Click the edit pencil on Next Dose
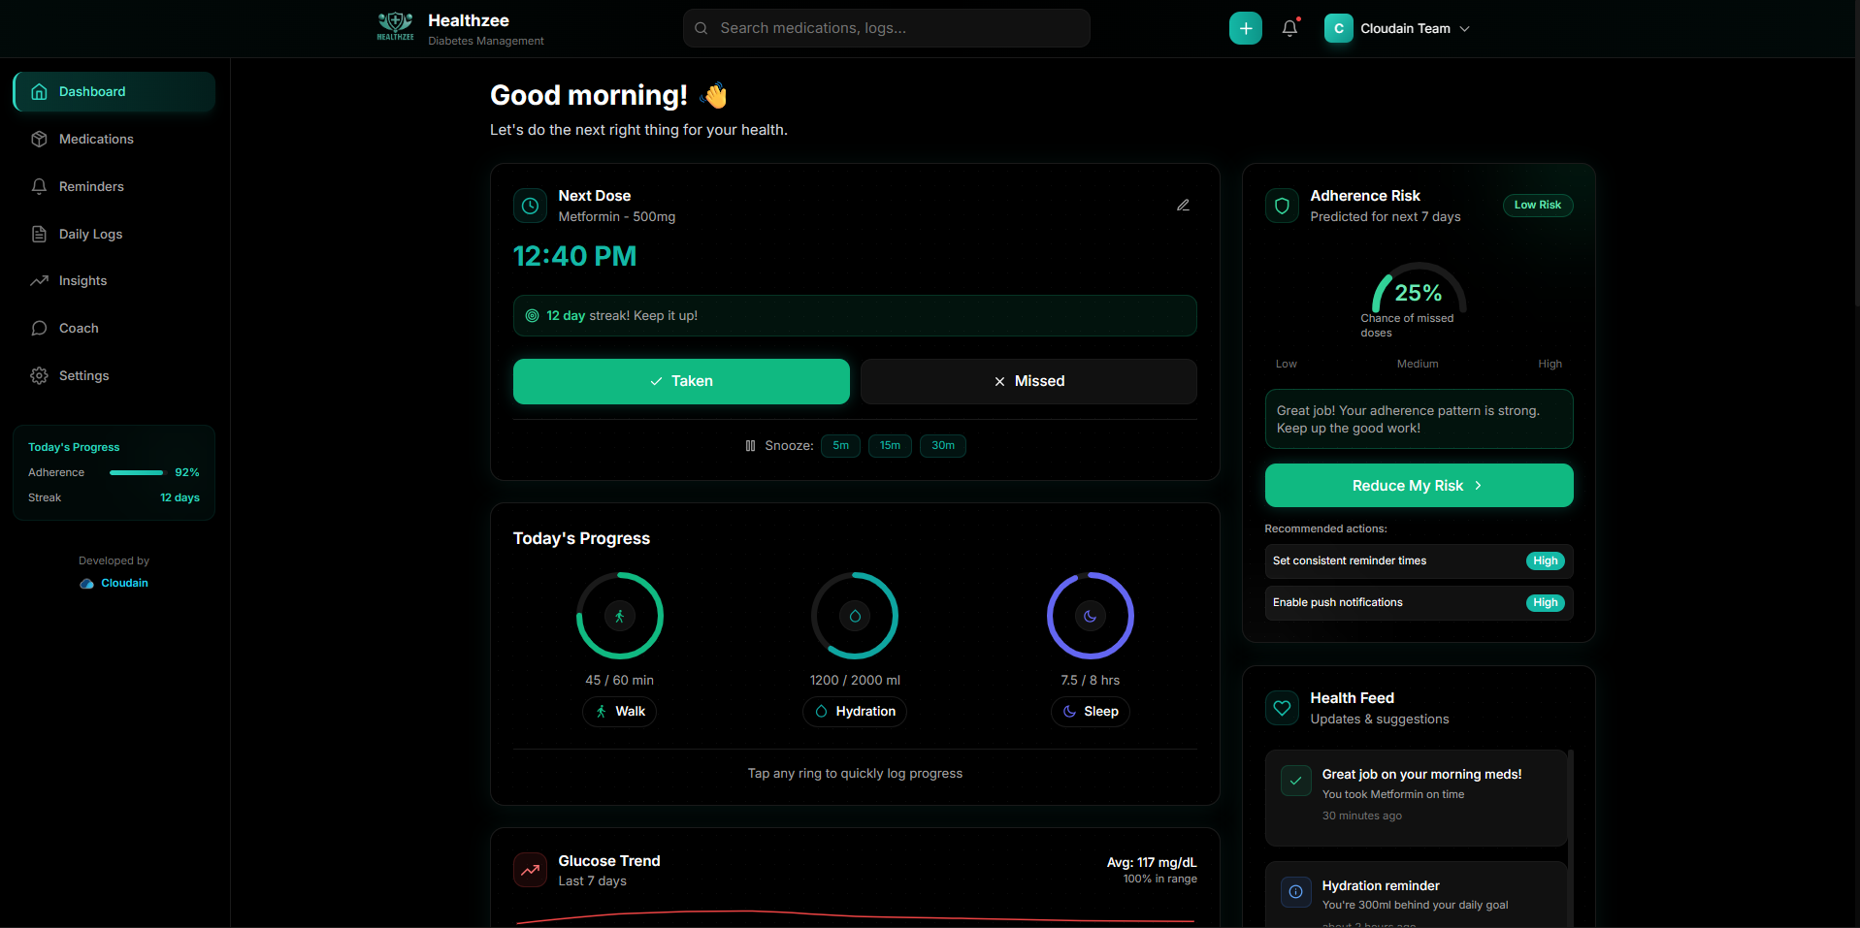Image resolution: width=1860 pixels, height=928 pixels. tap(1183, 206)
